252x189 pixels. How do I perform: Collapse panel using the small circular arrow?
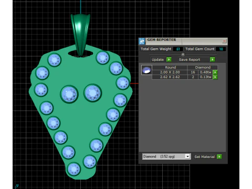183,55
